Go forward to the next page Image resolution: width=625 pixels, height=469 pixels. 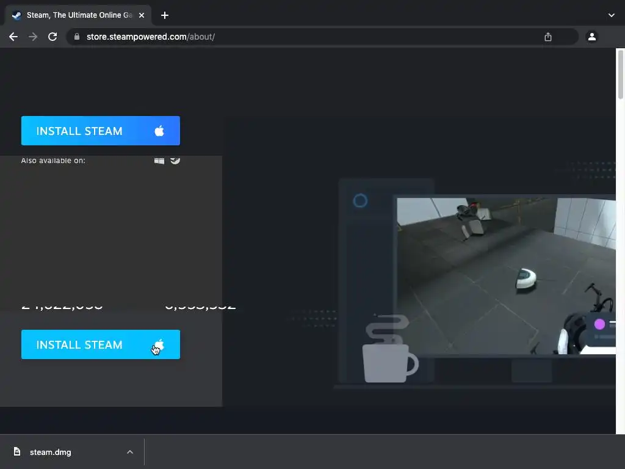[33, 37]
